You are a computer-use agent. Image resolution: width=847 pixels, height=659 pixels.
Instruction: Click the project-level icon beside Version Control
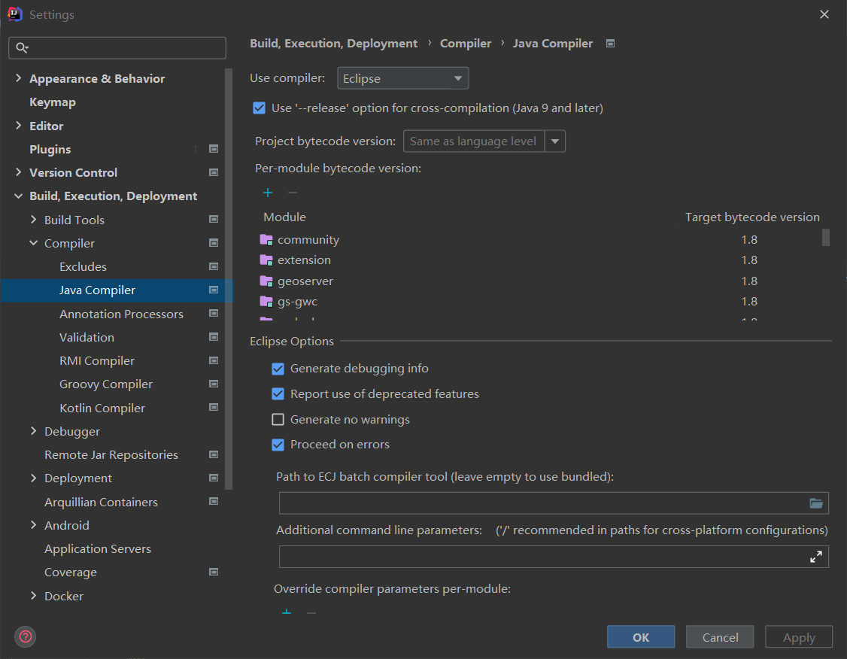(x=214, y=173)
